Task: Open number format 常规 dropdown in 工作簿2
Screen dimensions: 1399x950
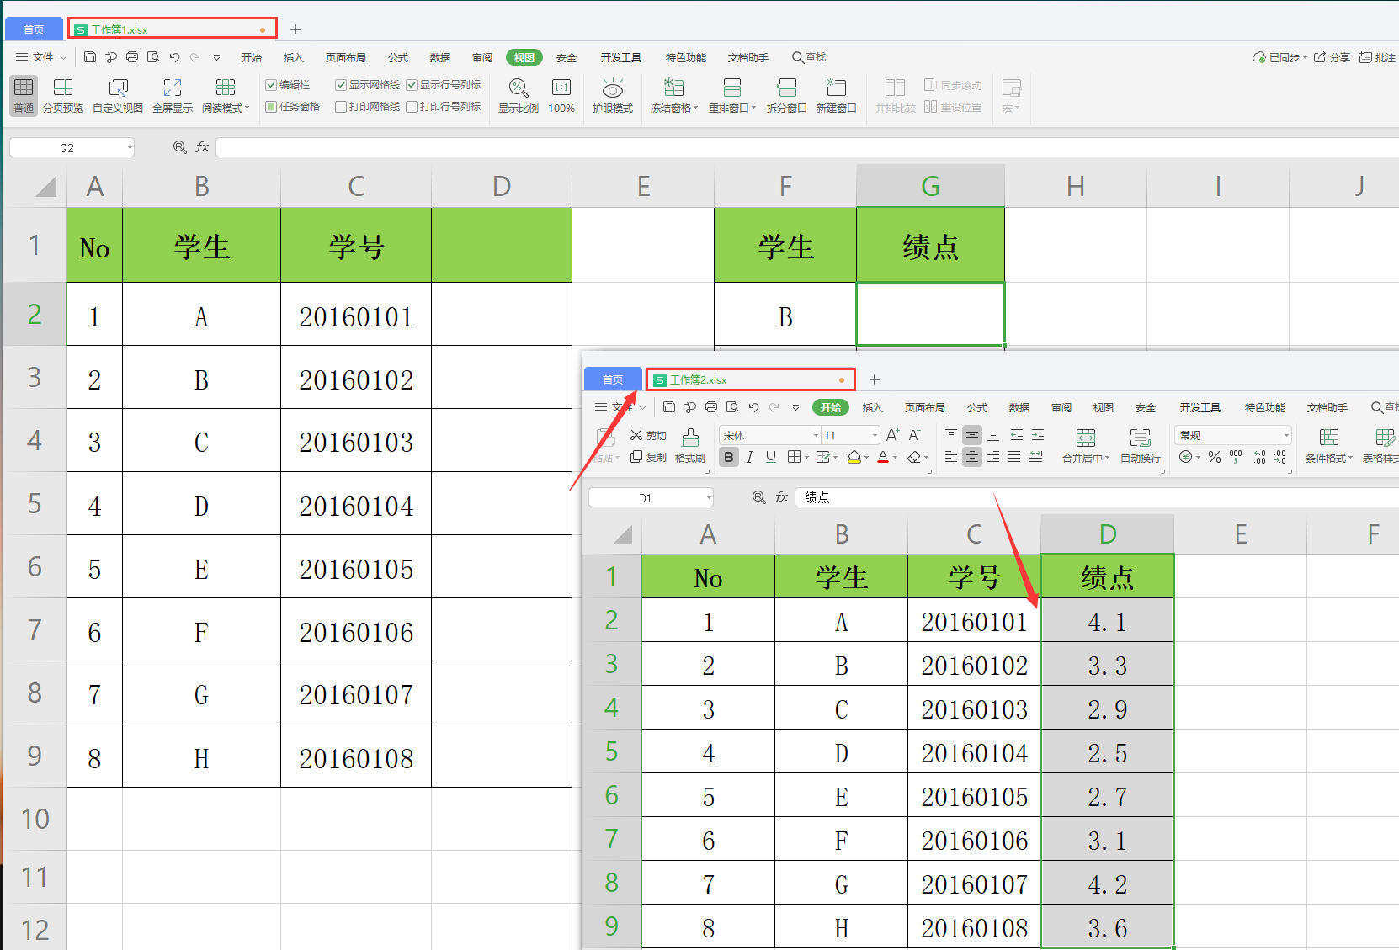Action: pyautogui.click(x=1285, y=435)
